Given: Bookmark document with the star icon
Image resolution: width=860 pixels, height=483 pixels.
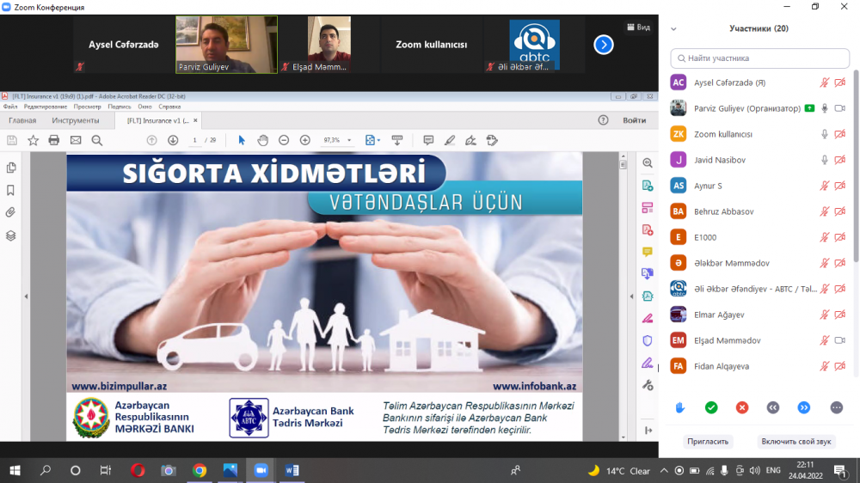Looking at the screenshot, I should pyautogui.click(x=33, y=140).
